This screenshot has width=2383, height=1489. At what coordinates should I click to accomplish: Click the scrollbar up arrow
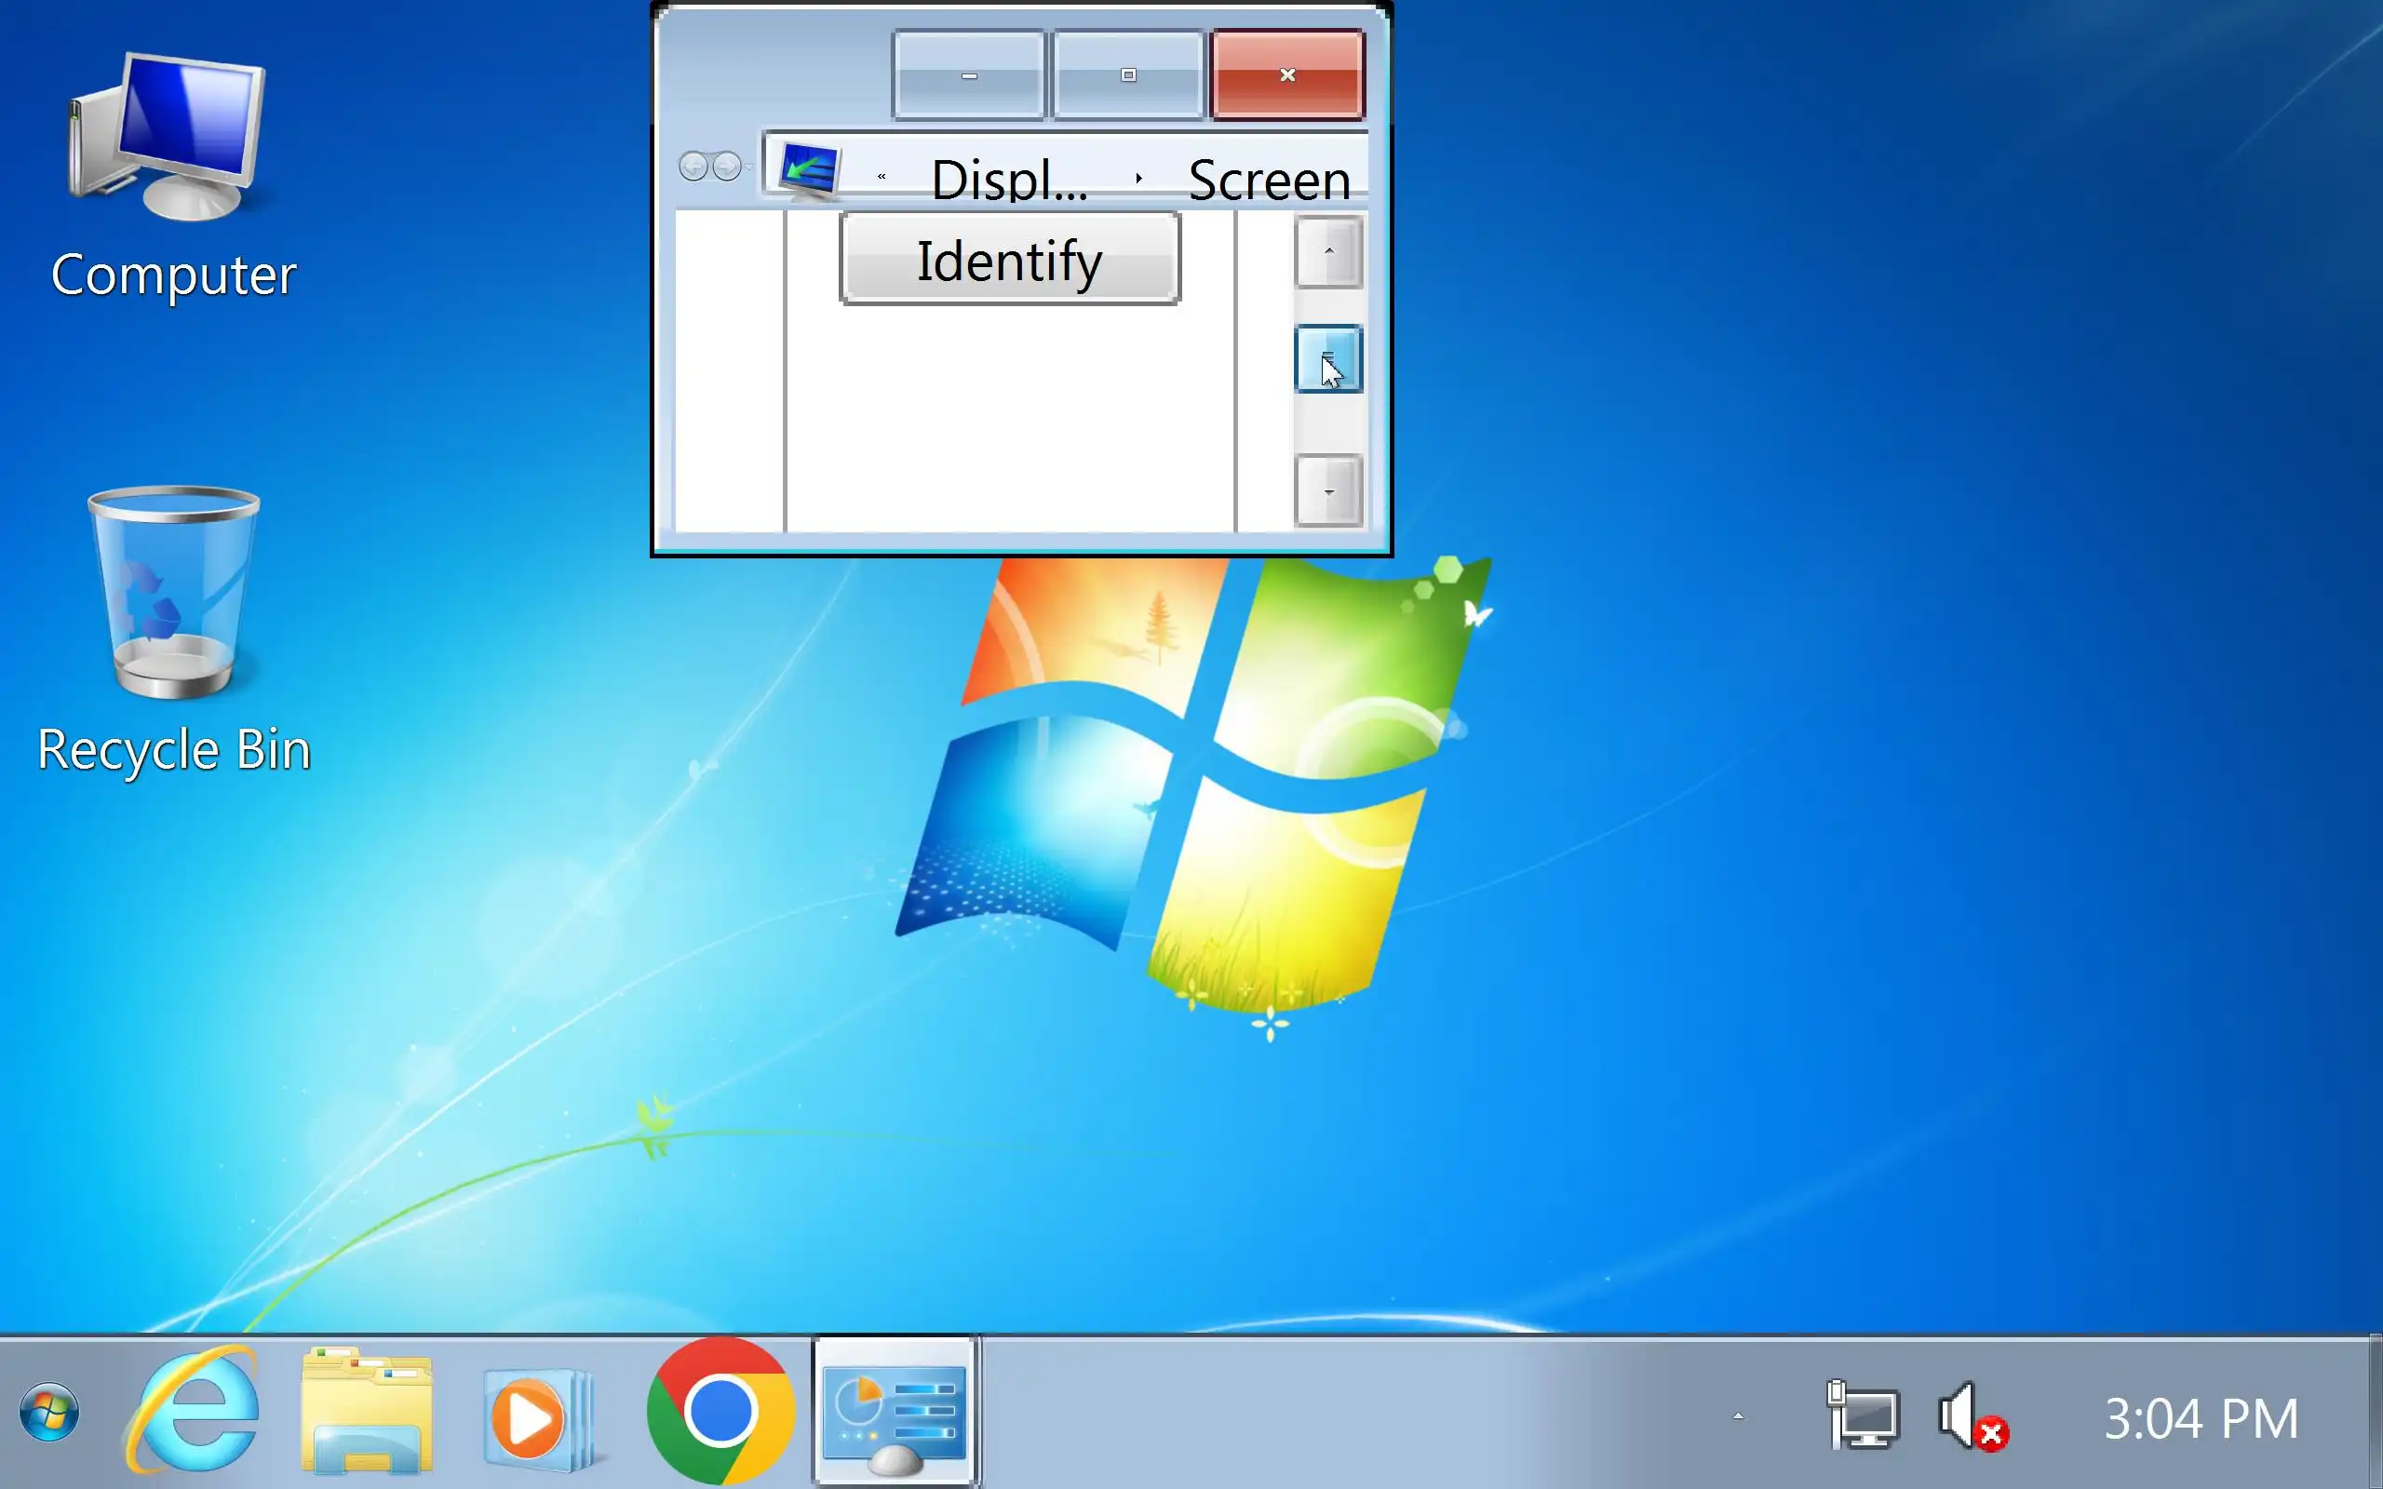[x=1328, y=252]
